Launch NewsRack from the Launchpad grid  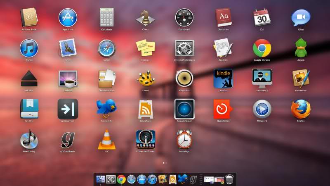tap(146, 109)
